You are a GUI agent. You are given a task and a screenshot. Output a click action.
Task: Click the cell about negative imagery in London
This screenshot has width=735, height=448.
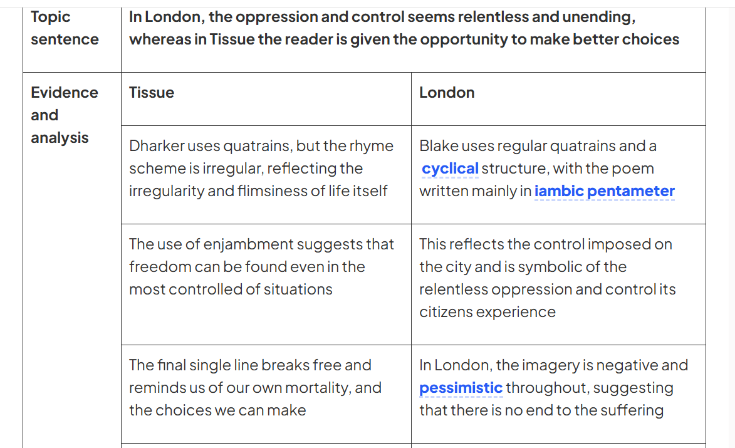tap(558, 394)
